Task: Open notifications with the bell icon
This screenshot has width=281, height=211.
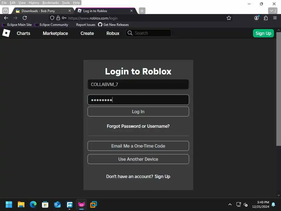Action: (x=274, y=204)
